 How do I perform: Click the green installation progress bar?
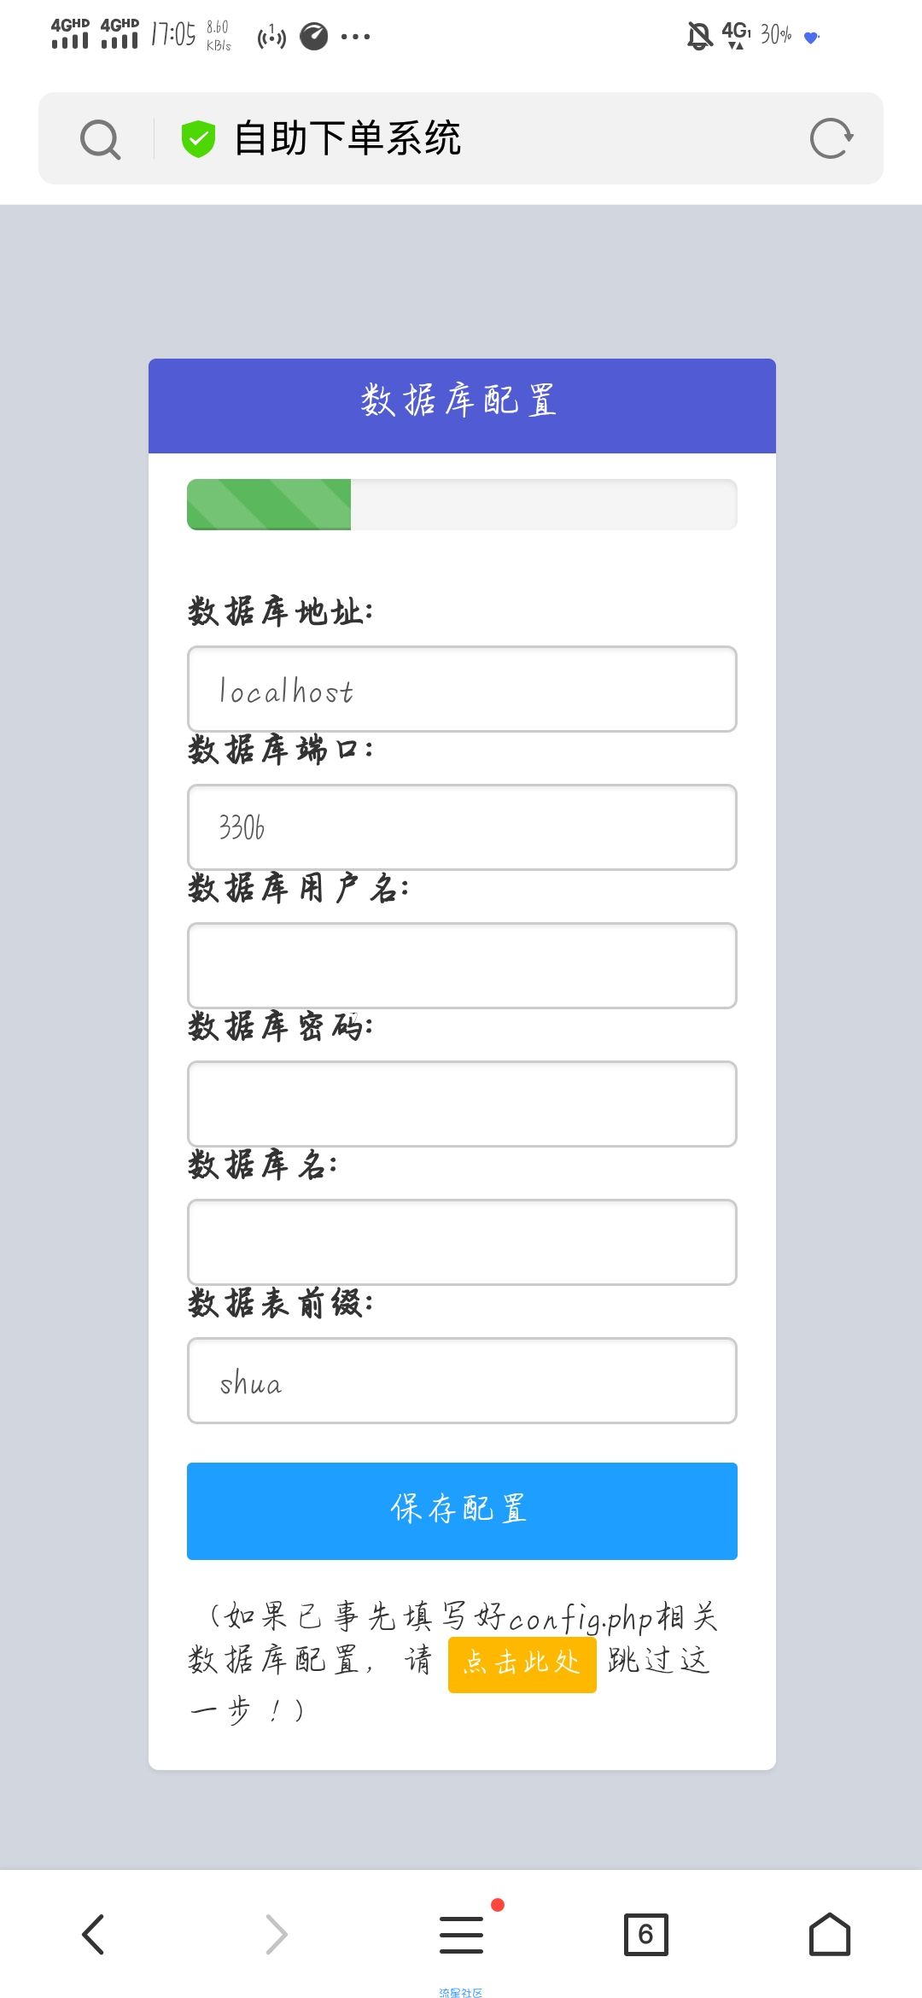(x=269, y=505)
